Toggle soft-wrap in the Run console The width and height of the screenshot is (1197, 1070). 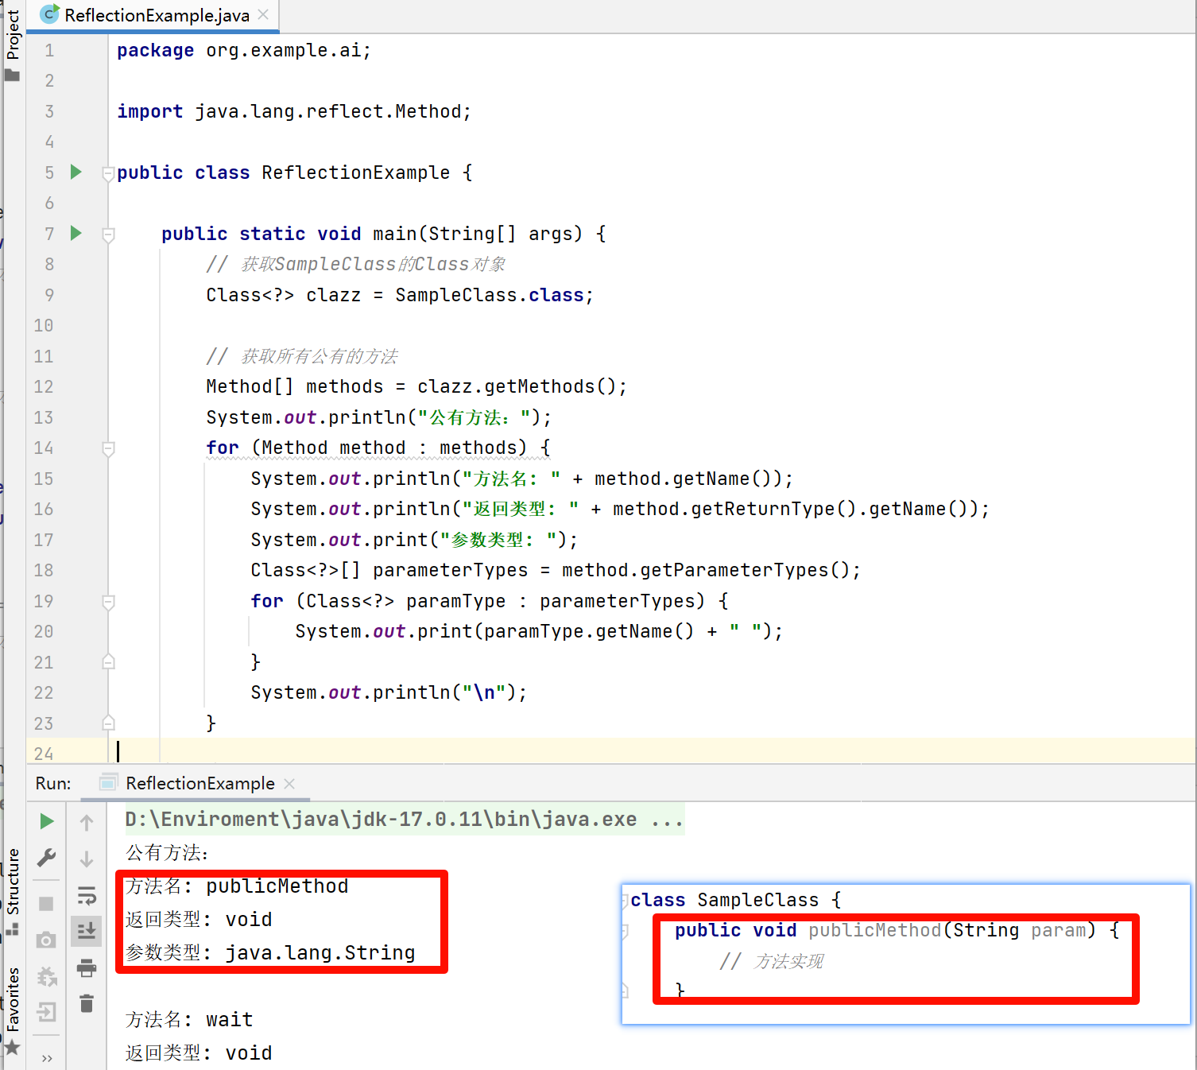[x=87, y=897]
